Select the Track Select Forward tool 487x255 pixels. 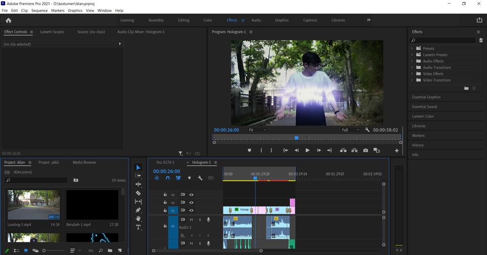click(x=138, y=176)
